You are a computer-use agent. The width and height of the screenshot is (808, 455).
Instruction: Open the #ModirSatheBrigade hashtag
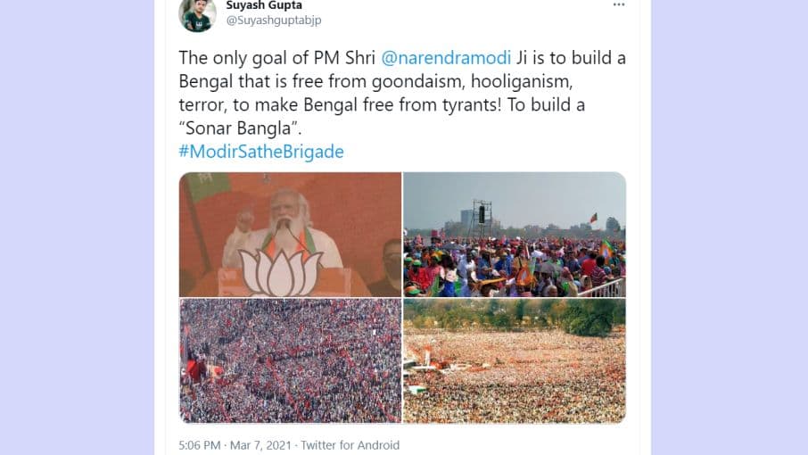point(261,151)
